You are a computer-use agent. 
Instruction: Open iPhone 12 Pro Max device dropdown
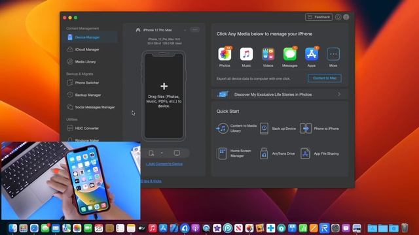pyautogui.click(x=161, y=30)
